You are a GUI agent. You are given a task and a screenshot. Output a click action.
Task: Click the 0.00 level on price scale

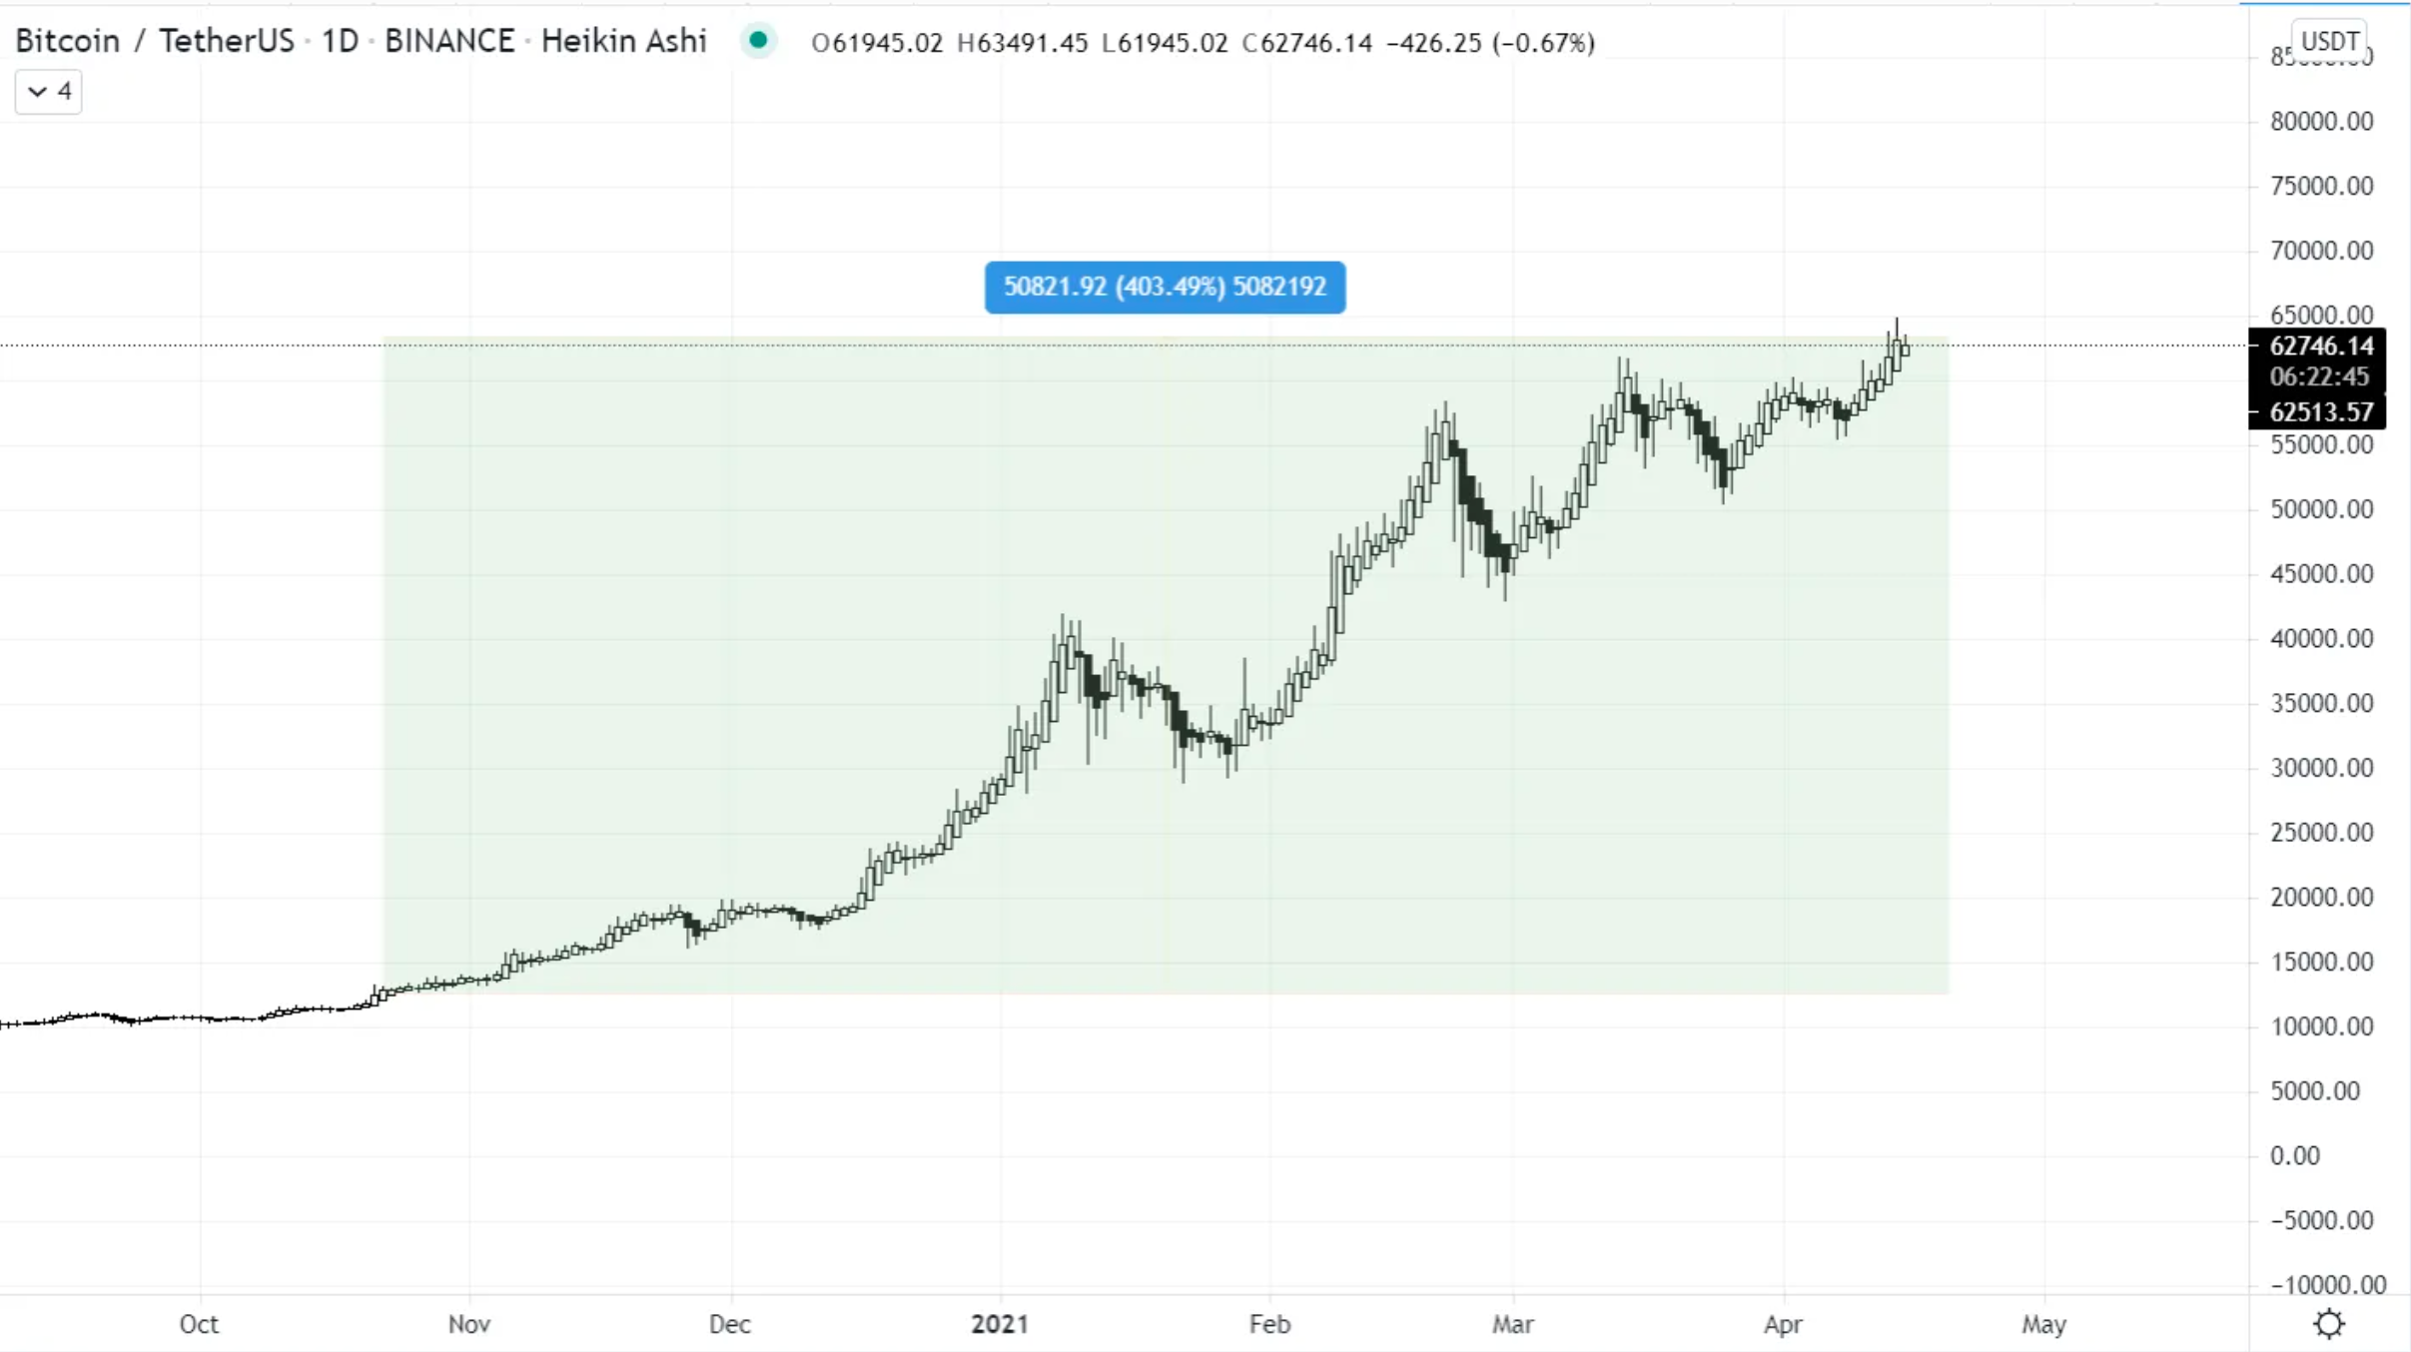coord(2294,1155)
